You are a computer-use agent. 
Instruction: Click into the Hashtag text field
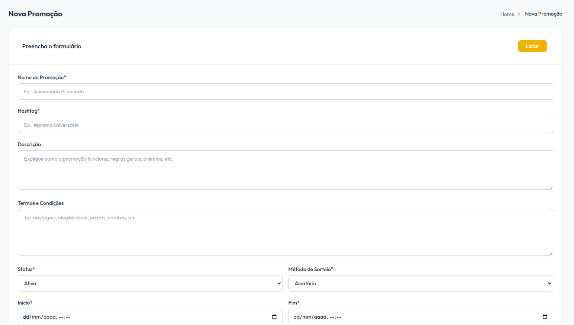tap(285, 125)
